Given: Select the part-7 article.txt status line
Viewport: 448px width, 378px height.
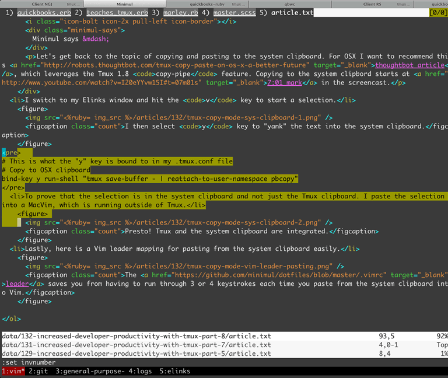Looking at the screenshot, I should (x=225, y=345).
